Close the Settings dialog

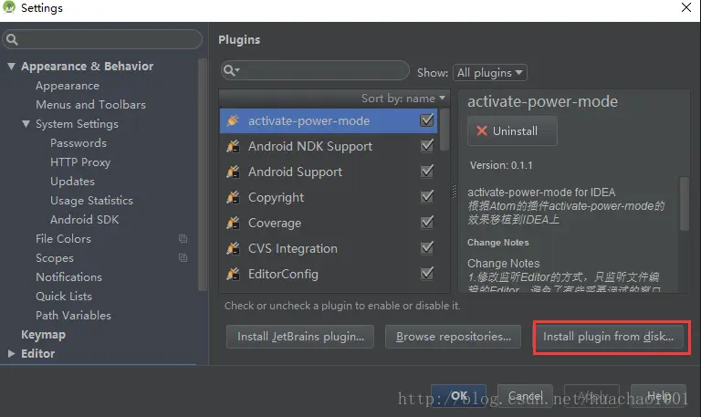click(686, 7)
